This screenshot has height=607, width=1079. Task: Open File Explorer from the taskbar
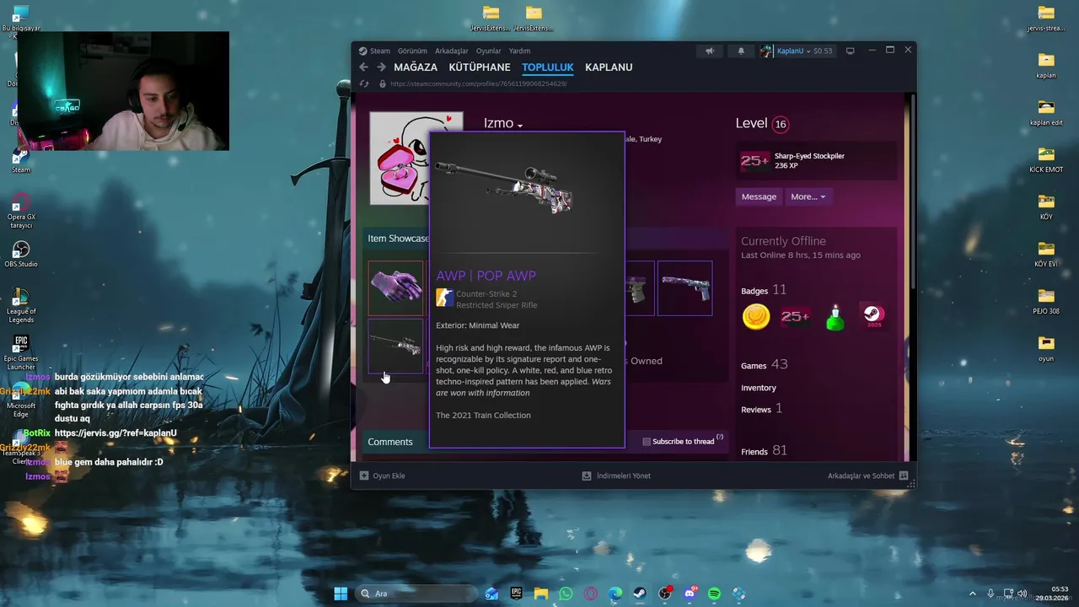click(540, 594)
